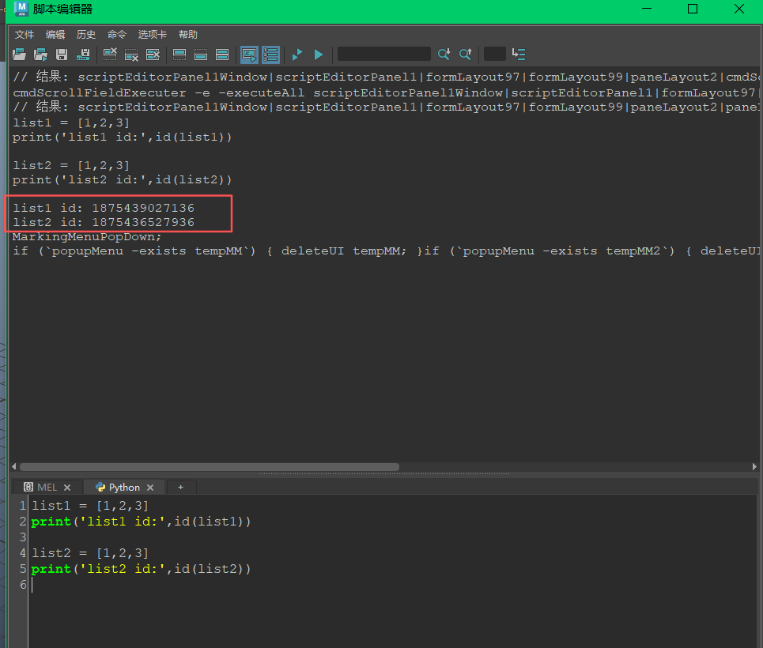Click the Save Script floppy icon

pyautogui.click(x=62, y=55)
